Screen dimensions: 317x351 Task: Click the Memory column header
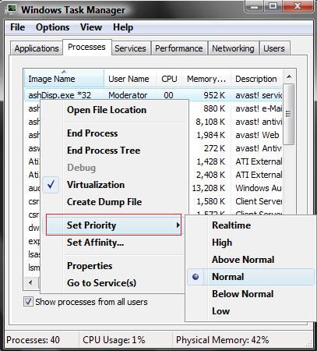206,79
